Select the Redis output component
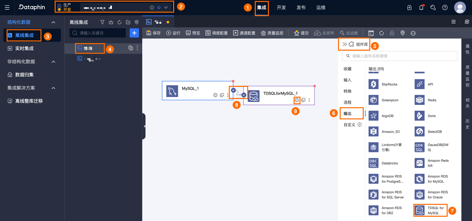The image size is (472, 221). click(426, 100)
